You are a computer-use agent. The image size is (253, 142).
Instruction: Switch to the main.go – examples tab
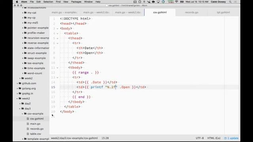coord(64,12)
